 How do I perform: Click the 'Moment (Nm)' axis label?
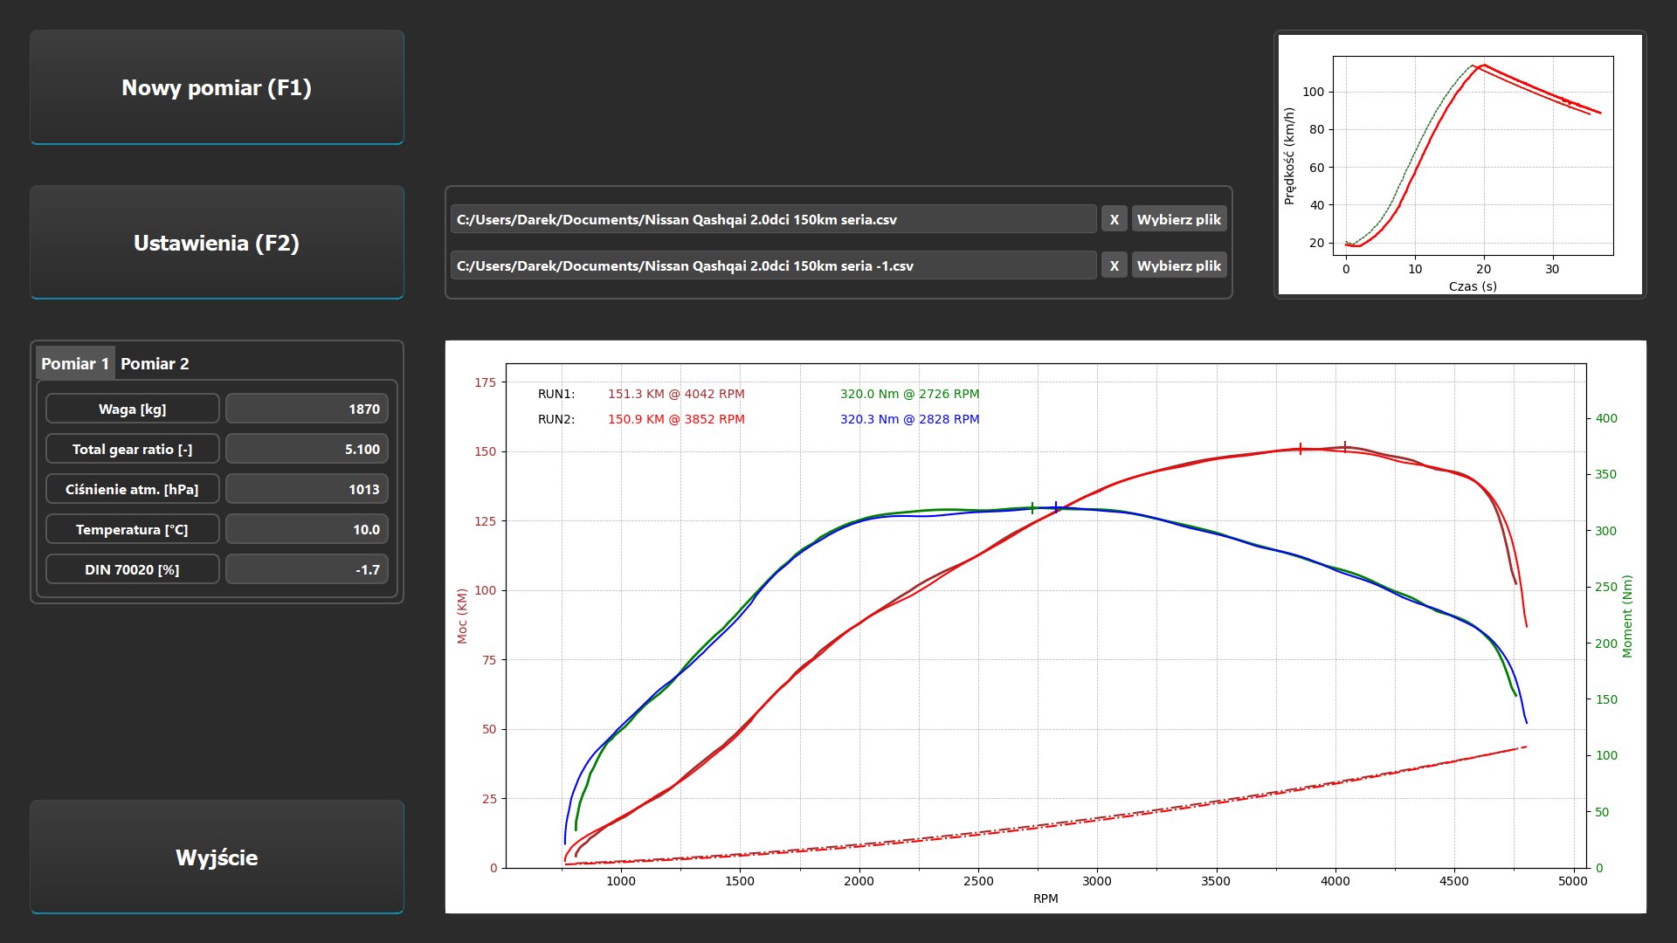(x=1626, y=616)
